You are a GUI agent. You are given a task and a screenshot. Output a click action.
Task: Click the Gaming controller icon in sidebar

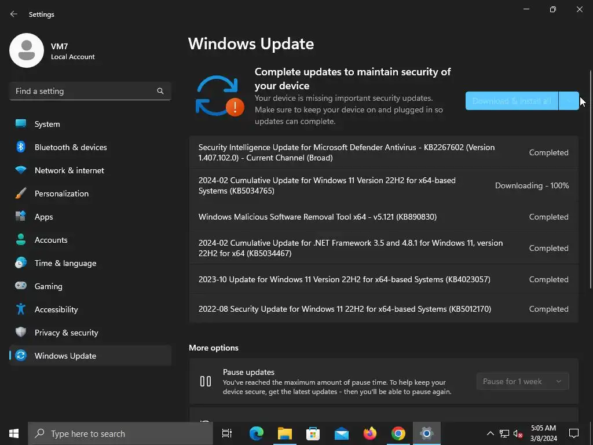coord(21,286)
